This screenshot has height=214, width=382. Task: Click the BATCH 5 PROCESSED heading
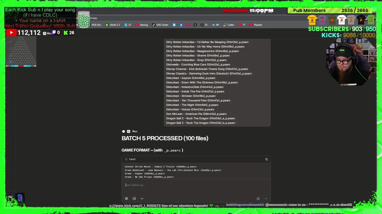(165, 138)
